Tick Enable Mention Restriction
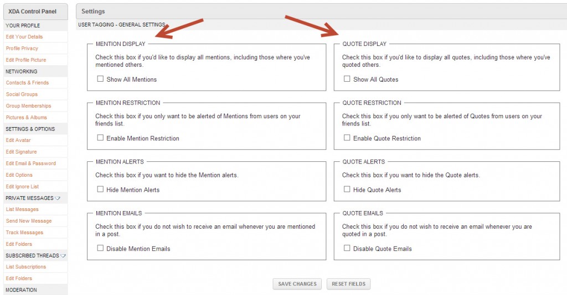The height and width of the screenshot is (295, 567). click(100, 138)
